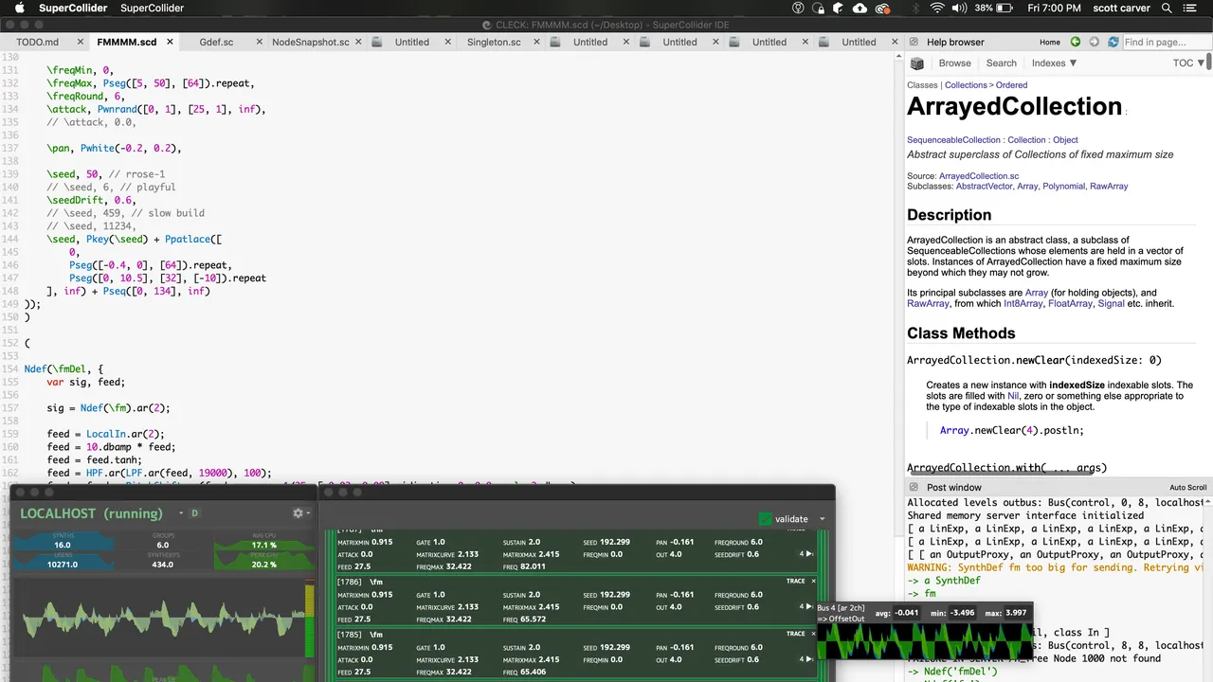Click the server output level meter
This screenshot has width=1213, height=682.
pyautogui.click(x=309, y=620)
